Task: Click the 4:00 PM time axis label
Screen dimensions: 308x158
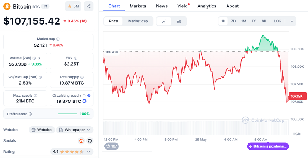Action: coord(141,140)
